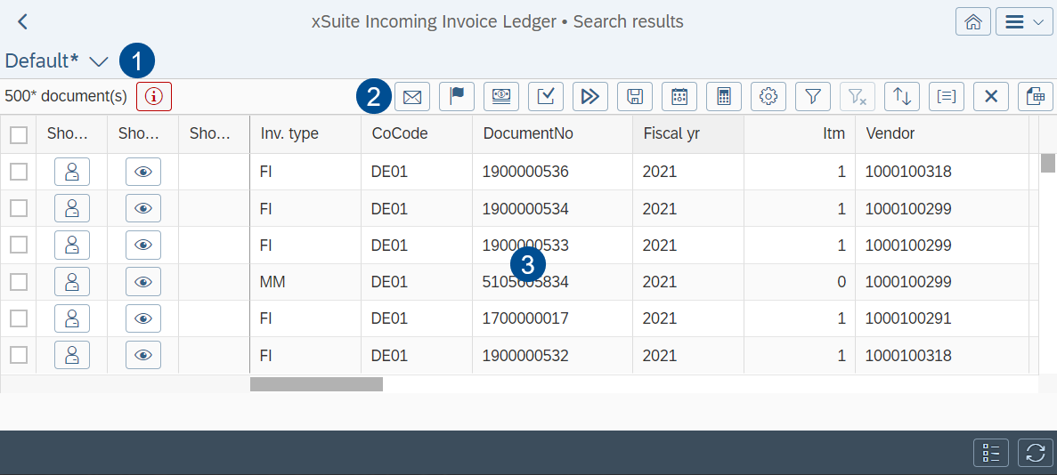Open the calendar icon in toolbar
Image resolution: width=1057 pixels, height=475 pixels.
pyautogui.click(x=679, y=97)
